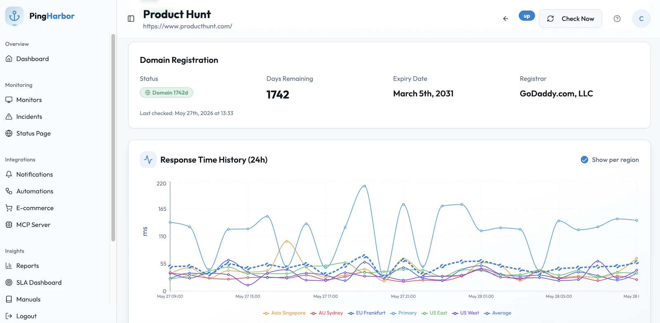Click the Status Page globe icon
This screenshot has height=323, width=660.
click(x=9, y=133)
